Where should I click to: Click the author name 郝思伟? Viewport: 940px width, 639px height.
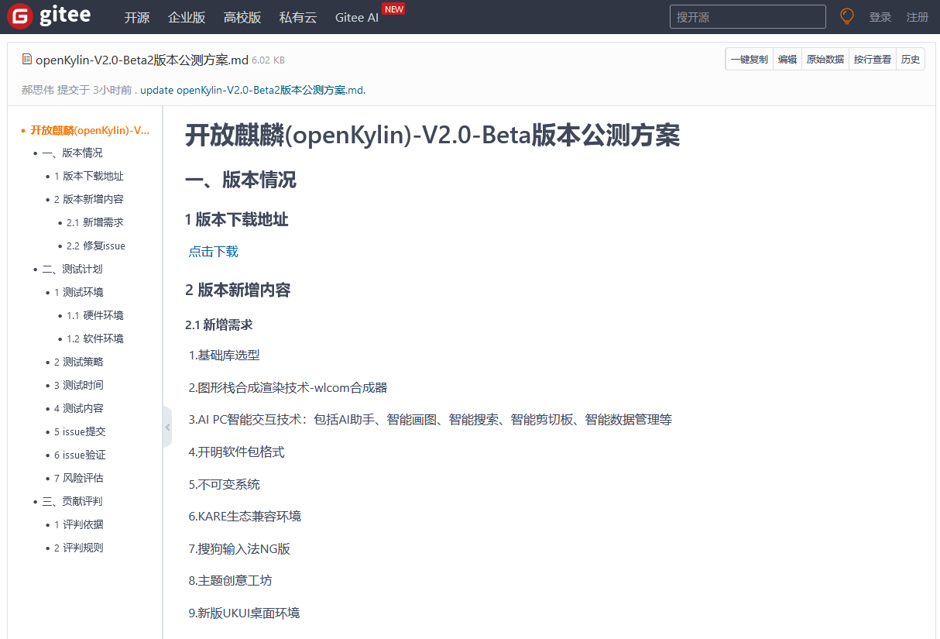coord(38,90)
